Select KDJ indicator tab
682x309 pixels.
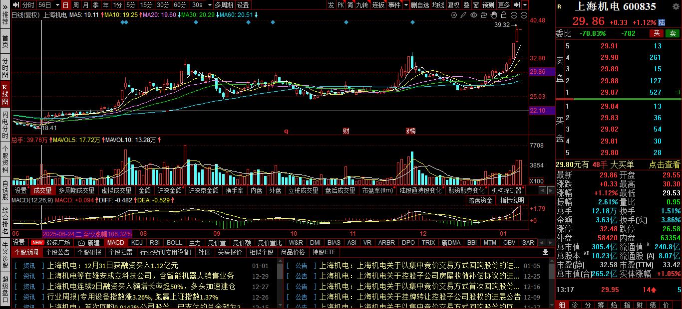click(x=137, y=243)
